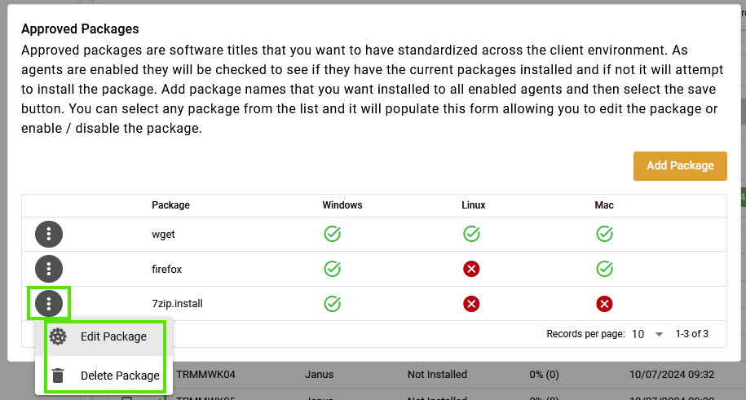Open the three-dot menu for wget
746x400 pixels.
click(x=49, y=234)
